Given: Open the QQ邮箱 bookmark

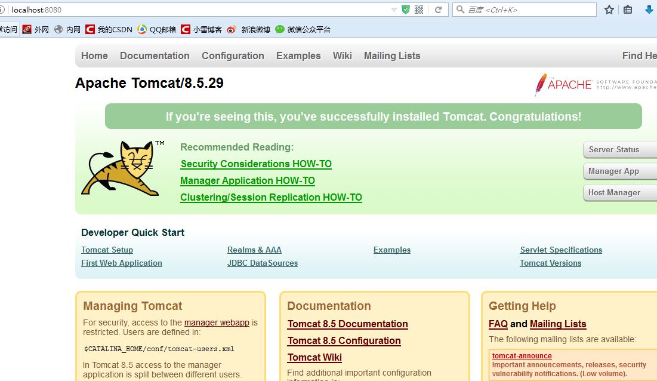Looking at the screenshot, I should [157, 29].
